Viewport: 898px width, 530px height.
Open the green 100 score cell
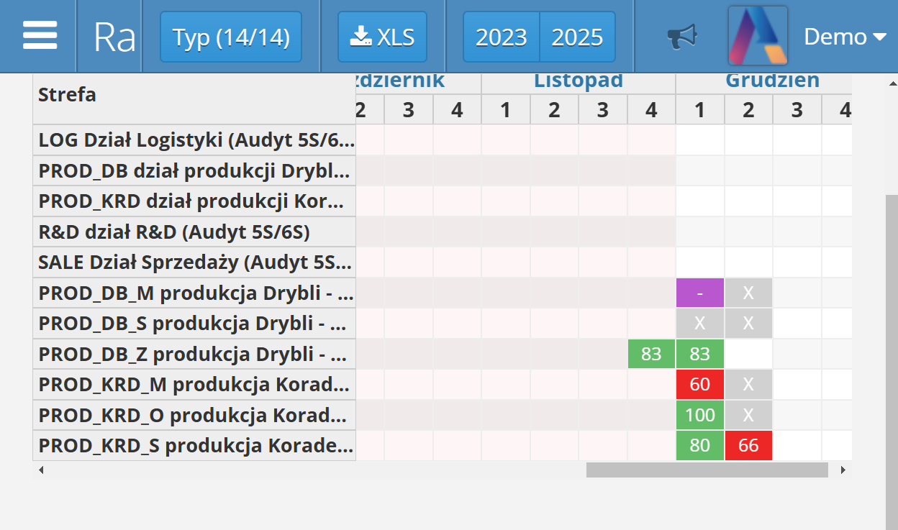click(x=699, y=415)
